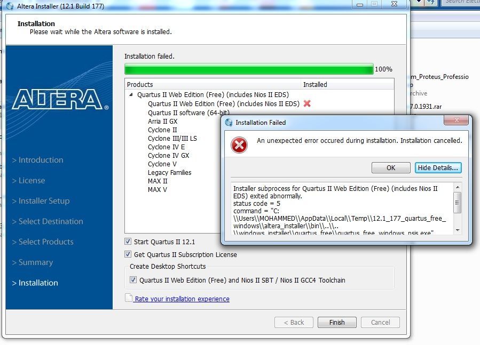The height and width of the screenshot is (345, 480).
Task: Select the Arria II GX row
Action: click(x=162, y=122)
